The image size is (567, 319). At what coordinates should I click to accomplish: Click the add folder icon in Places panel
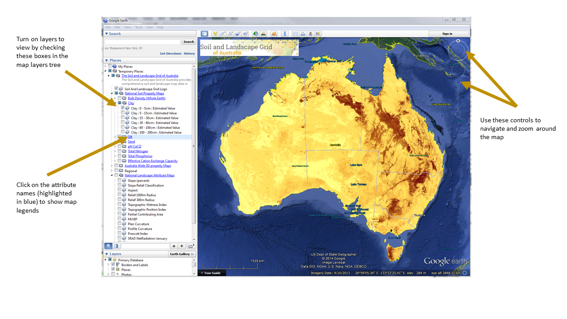point(190,246)
